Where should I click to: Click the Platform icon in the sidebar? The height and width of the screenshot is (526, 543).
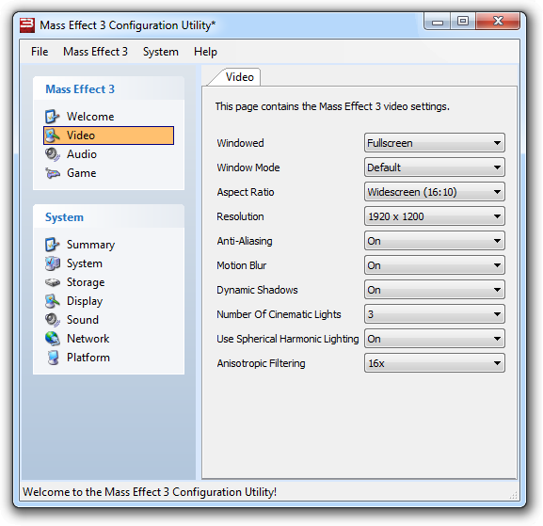53,358
